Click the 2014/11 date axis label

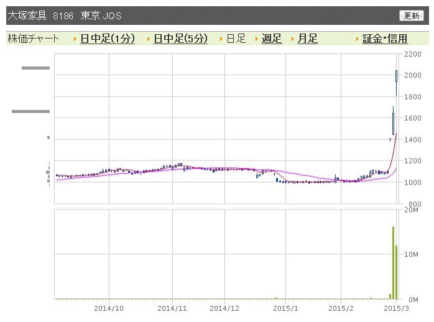pyautogui.click(x=172, y=308)
